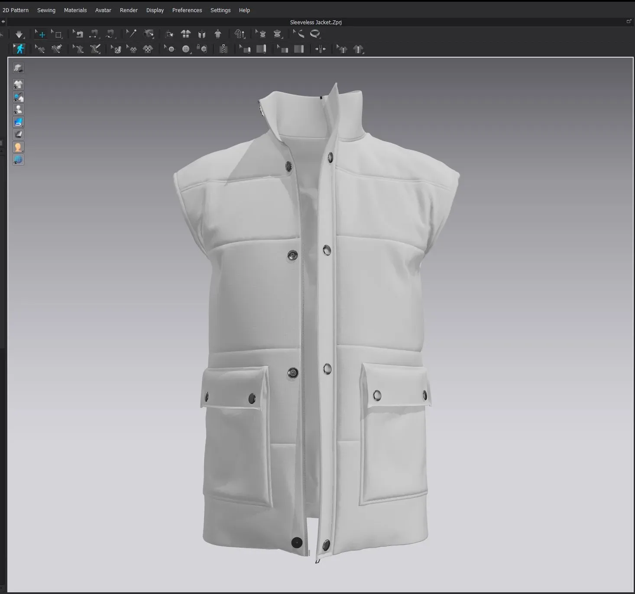635x594 pixels.
Task: Choose the Piping roll tool
Action: pos(261,49)
